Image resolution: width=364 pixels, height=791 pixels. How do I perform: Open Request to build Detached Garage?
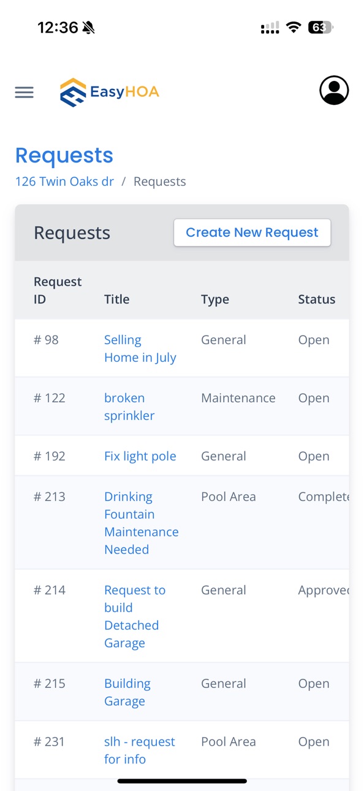pyautogui.click(x=135, y=616)
